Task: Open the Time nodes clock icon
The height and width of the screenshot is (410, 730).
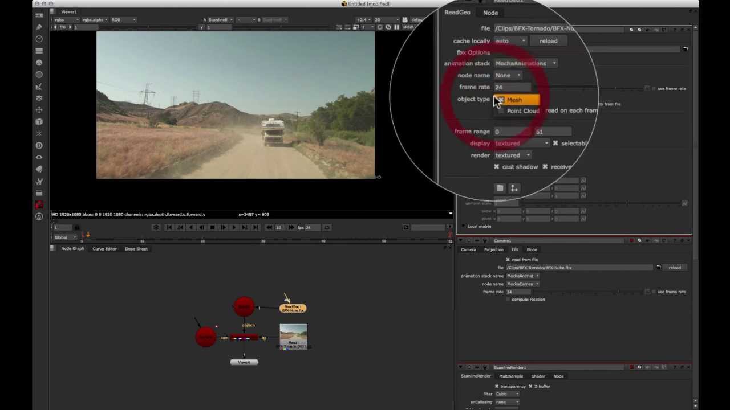Action: 39,39
